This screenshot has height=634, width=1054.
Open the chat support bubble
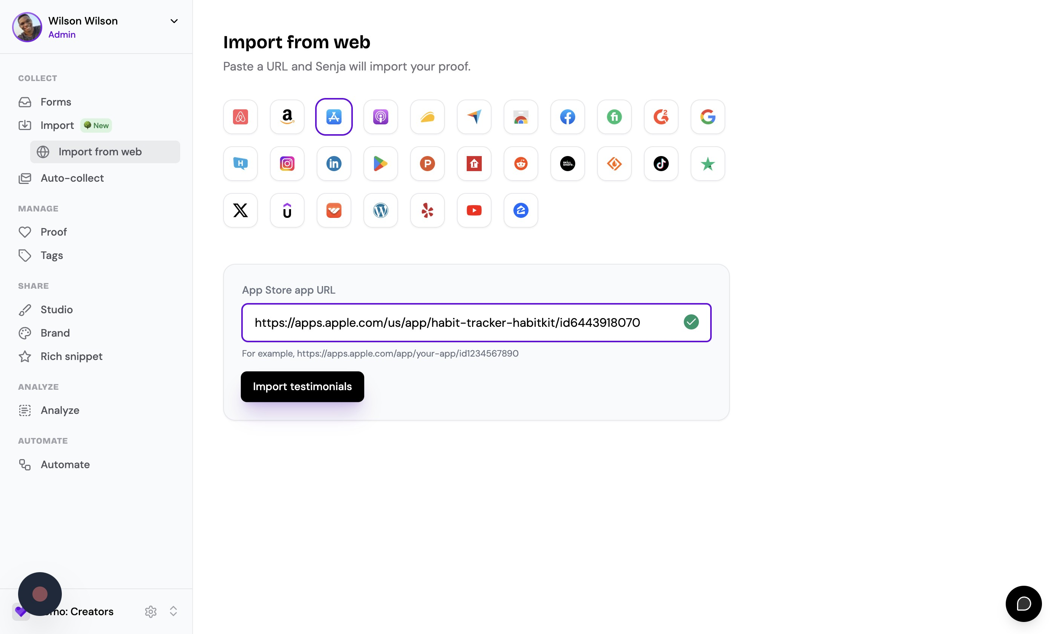[1023, 603]
